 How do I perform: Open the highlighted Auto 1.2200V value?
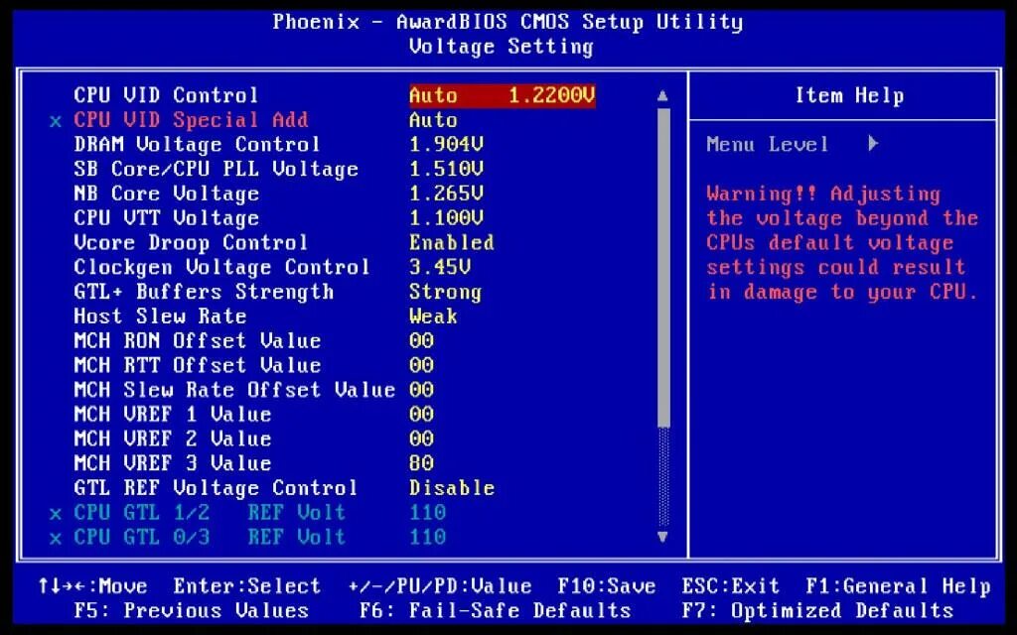pyautogui.click(x=502, y=95)
